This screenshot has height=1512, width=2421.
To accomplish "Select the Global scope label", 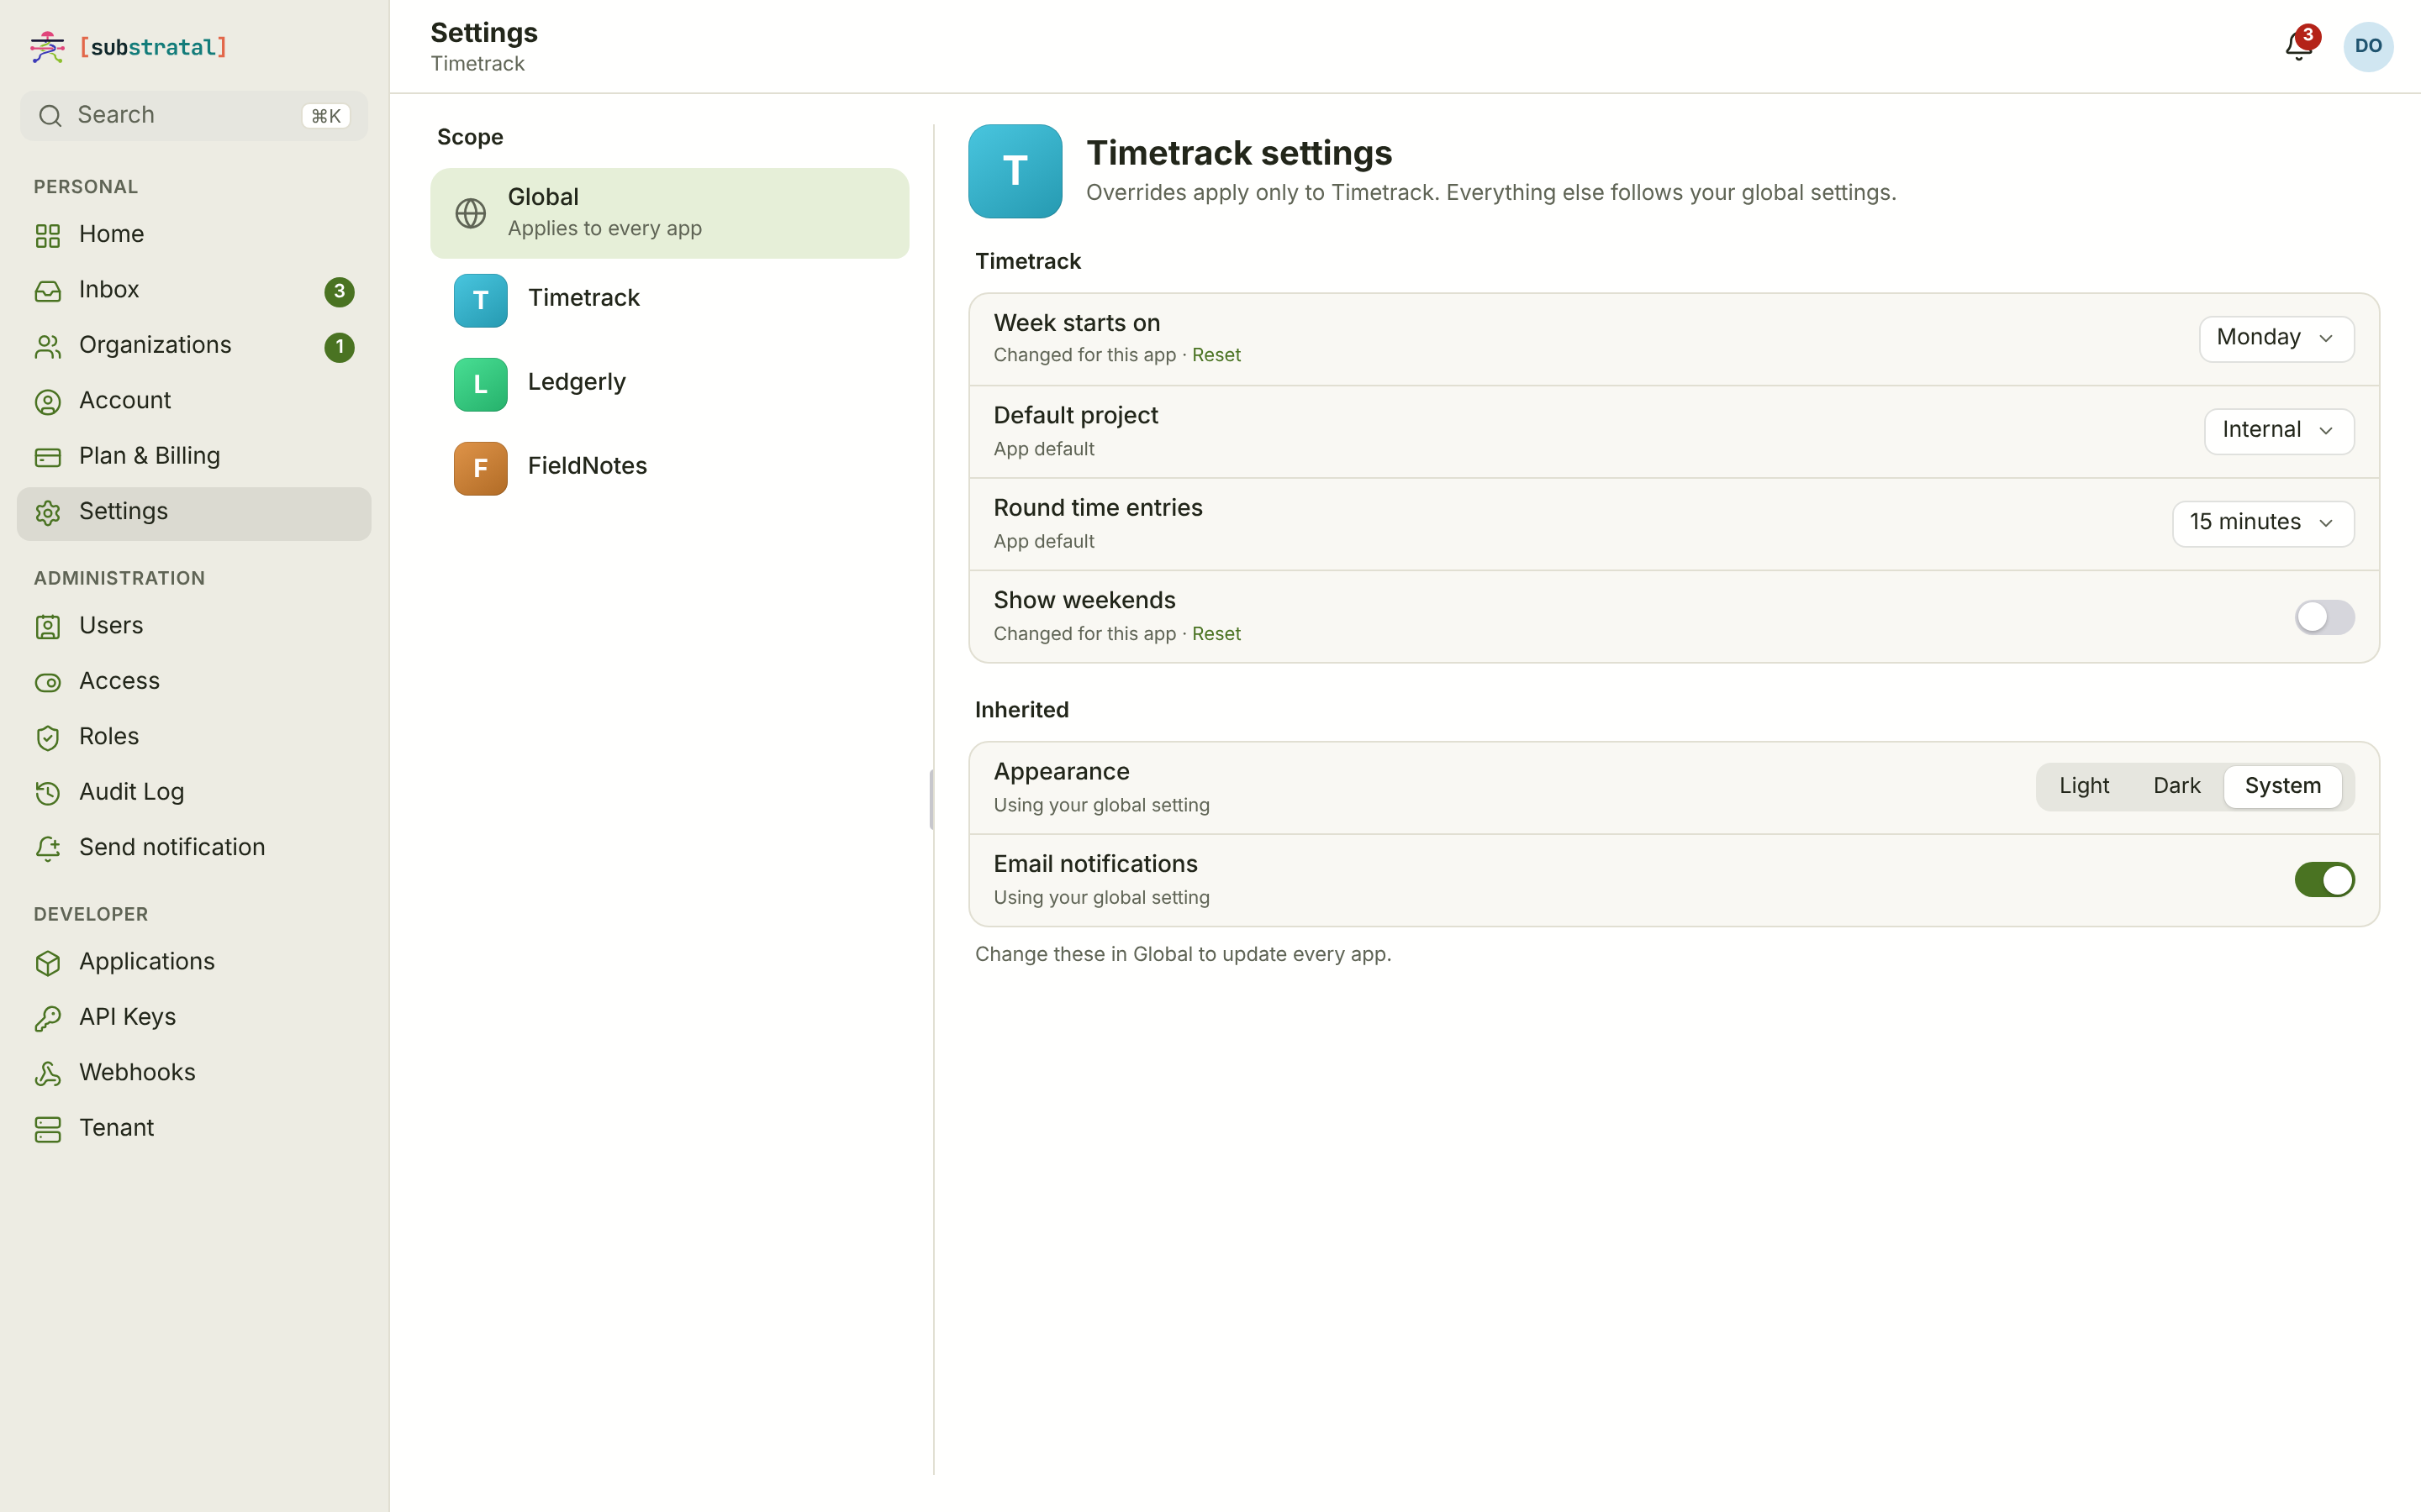I will tap(542, 197).
